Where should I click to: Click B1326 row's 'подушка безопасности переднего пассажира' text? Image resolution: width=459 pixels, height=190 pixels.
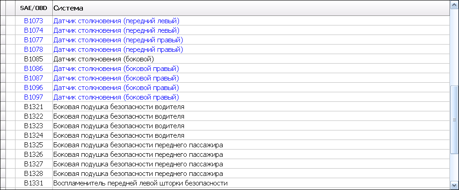[x=152, y=155]
